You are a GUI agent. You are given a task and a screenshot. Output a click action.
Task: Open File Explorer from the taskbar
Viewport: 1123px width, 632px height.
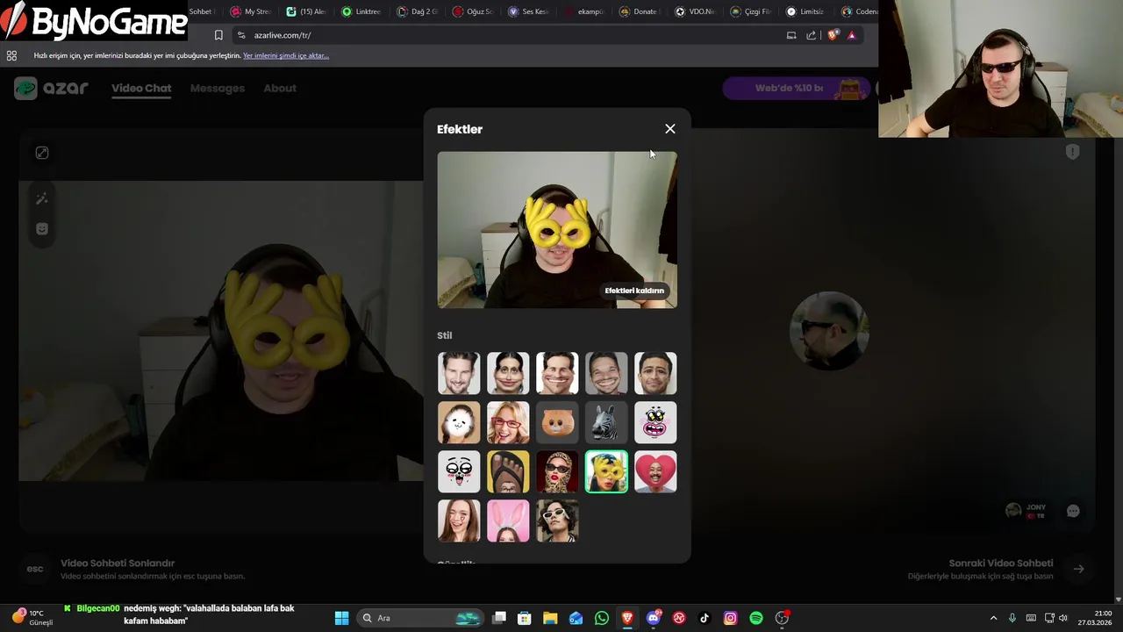tap(550, 618)
